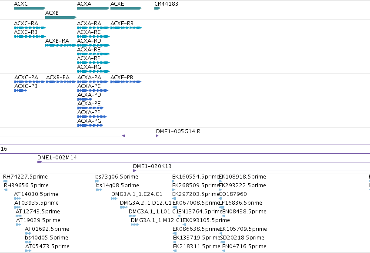Image resolution: width=370 pixels, height=253 pixels.
Task: Click EST LP16836.5prime
Action: [x=222, y=207]
